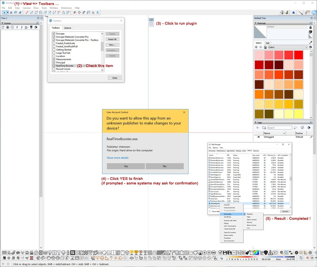
Task: Pick the Paint Bucket tool in top toolbar
Action: pos(15,13)
